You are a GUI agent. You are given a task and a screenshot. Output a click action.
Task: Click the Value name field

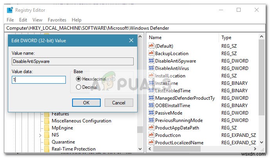72,61
